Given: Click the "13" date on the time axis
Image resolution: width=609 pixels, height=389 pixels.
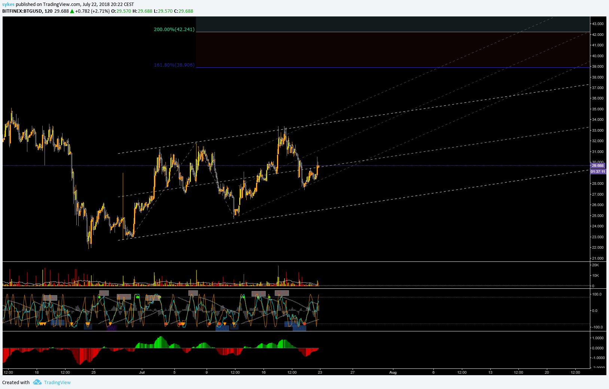Looking at the screenshot, I should (x=490, y=372).
